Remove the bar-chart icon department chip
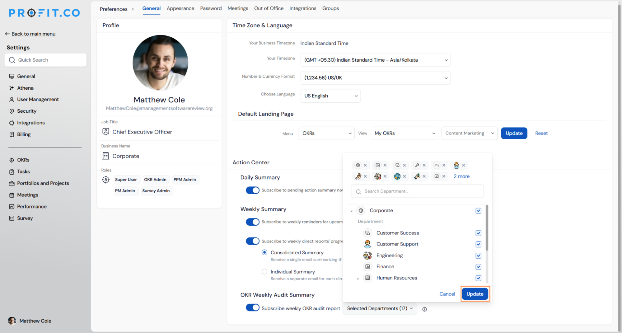Viewport: 622px width, 333px height. pyautogui.click(x=385, y=165)
